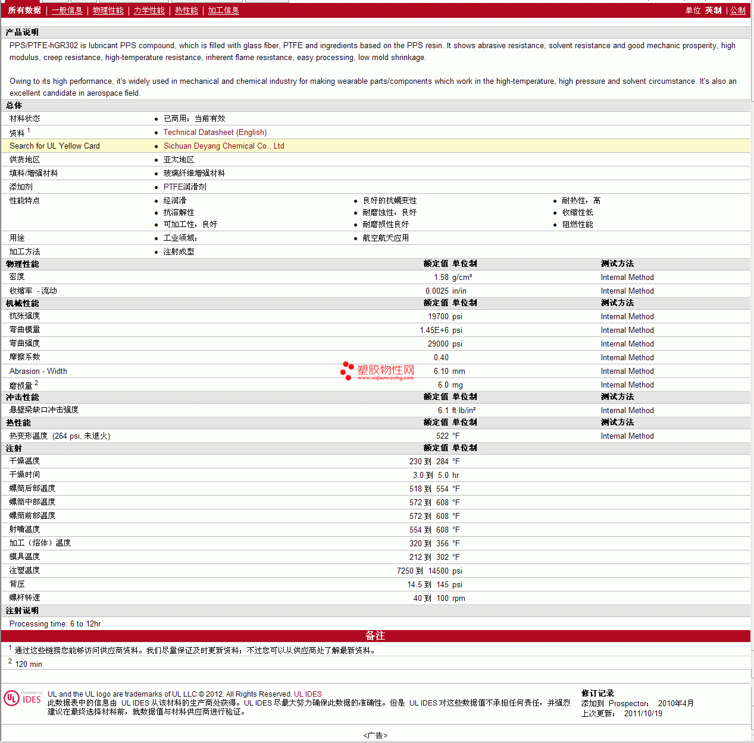Click the 注射成型 processing method value
This screenshot has width=754, height=743.
coord(179,252)
